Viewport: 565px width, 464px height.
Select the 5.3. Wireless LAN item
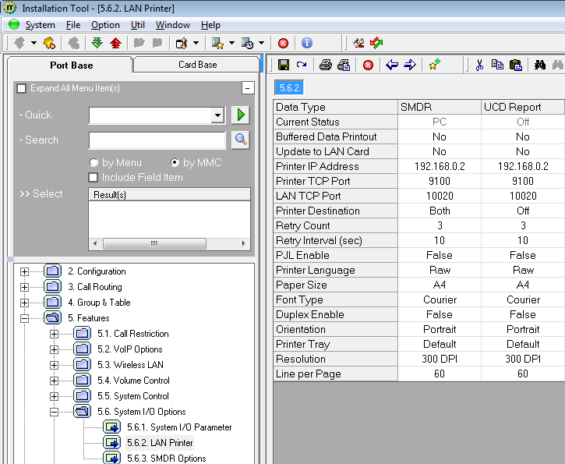(130, 365)
